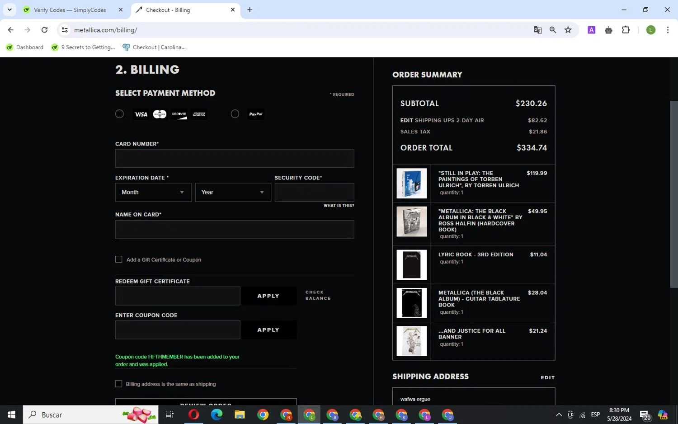
Task: Click the Visa card logo
Action: (x=141, y=114)
